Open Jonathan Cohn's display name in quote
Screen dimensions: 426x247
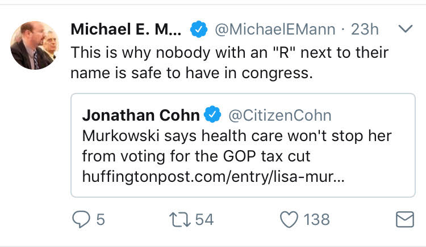point(141,115)
